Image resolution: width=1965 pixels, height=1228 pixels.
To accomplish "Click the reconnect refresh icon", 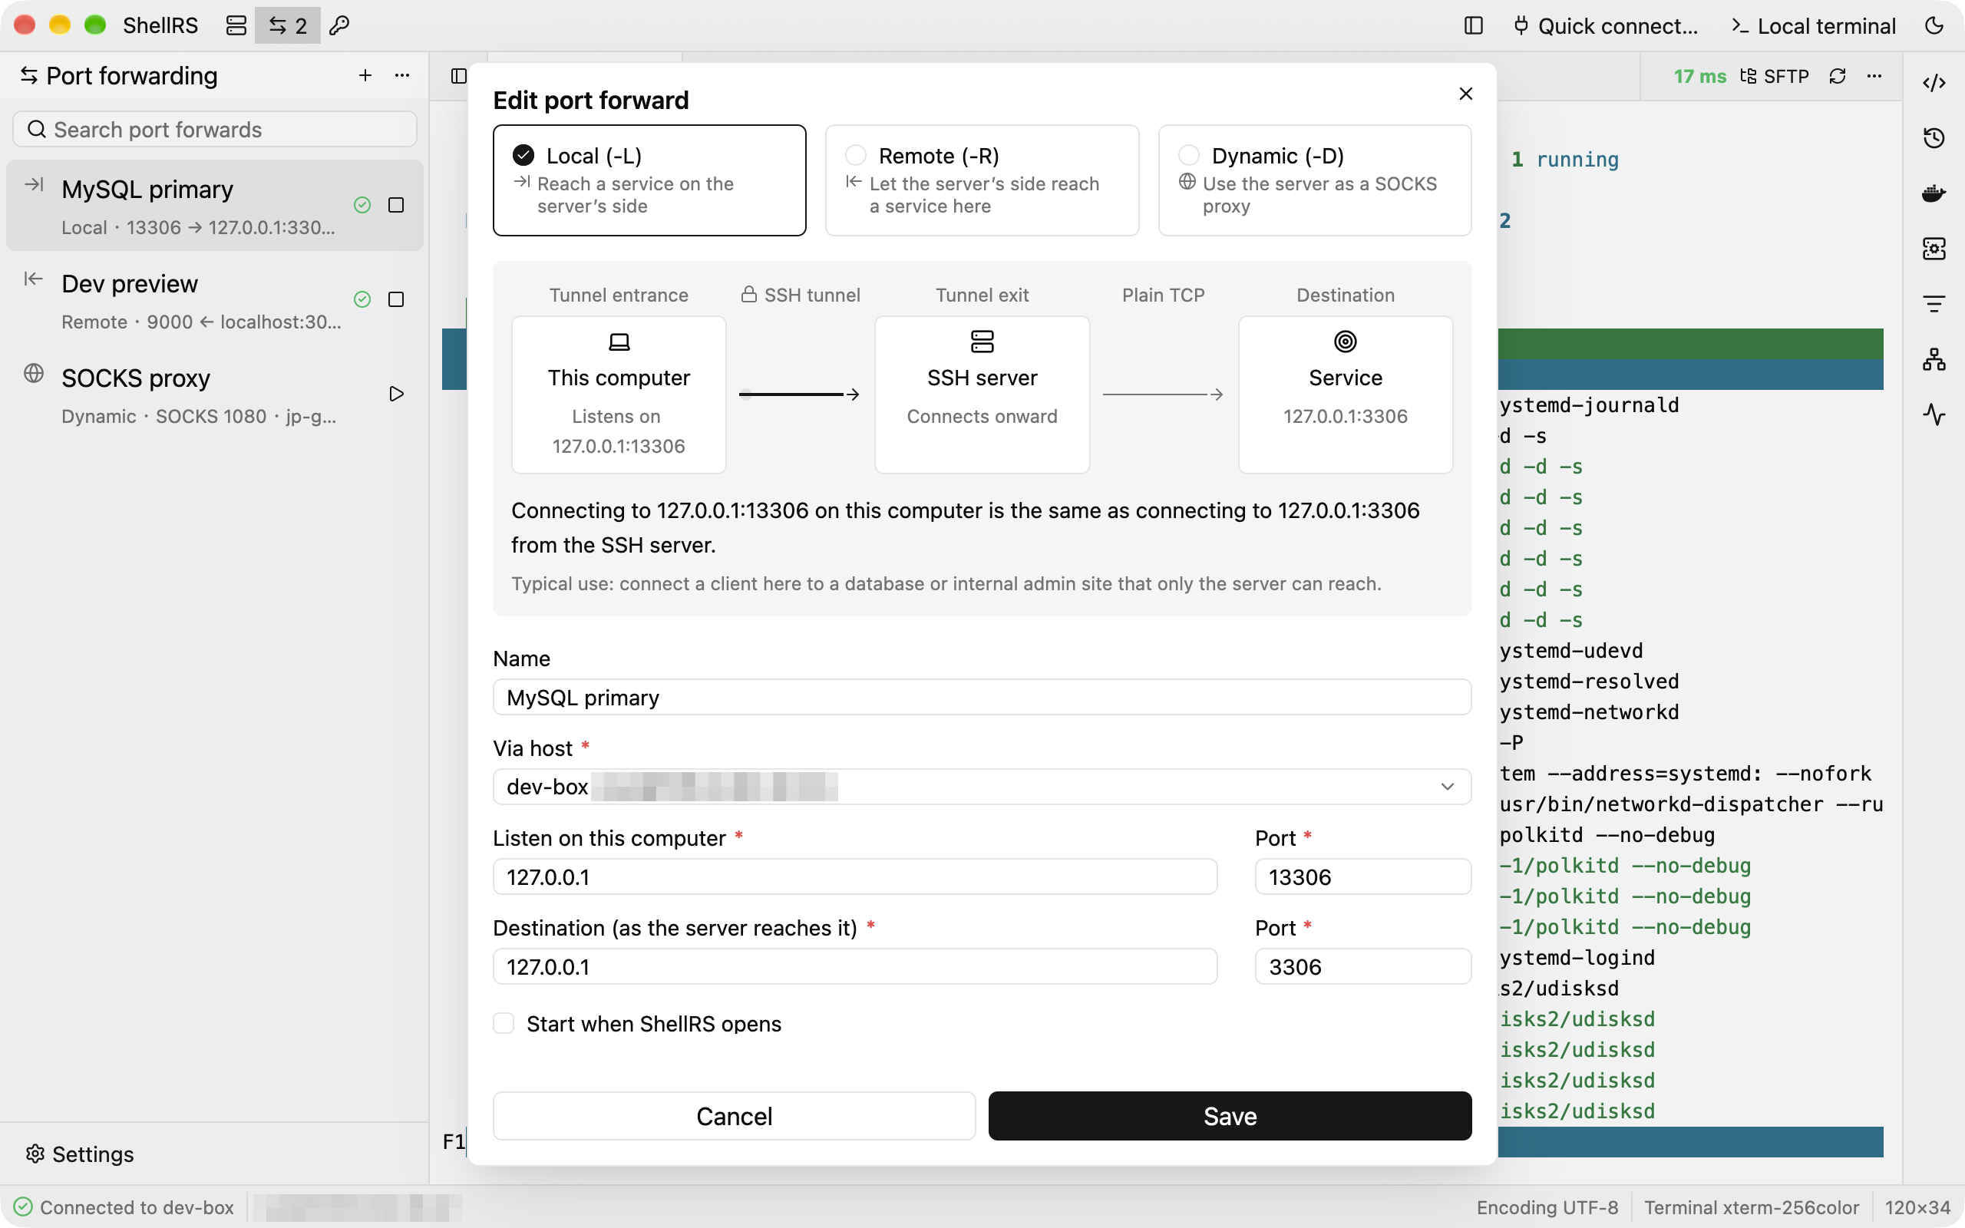I will click(1838, 76).
